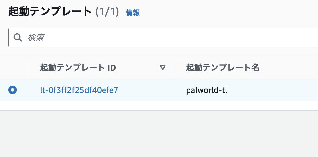318x157 pixels.
Task: Click the magnifying glass search icon
Action: tap(18, 38)
